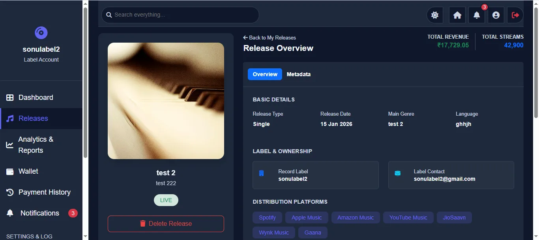Click the Wallet icon in the sidebar
The width and height of the screenshot is (539, 240).
coord(10,171)
